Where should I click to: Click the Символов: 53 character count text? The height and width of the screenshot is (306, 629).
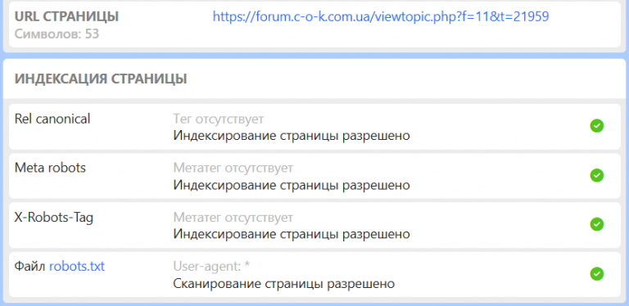(x=57, y=34)
